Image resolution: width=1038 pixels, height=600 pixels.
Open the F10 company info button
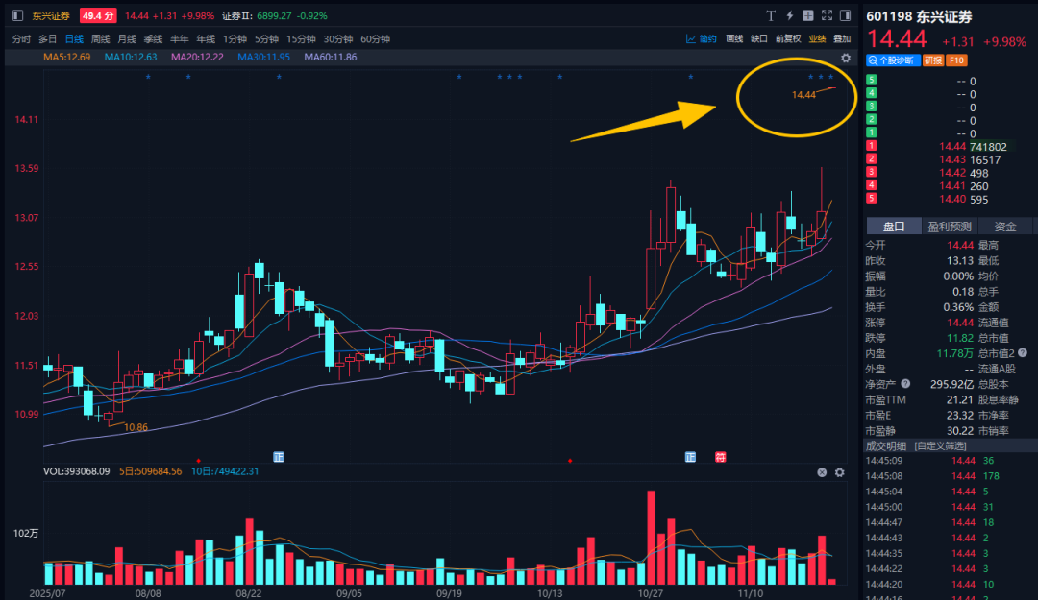pos(956,60)
